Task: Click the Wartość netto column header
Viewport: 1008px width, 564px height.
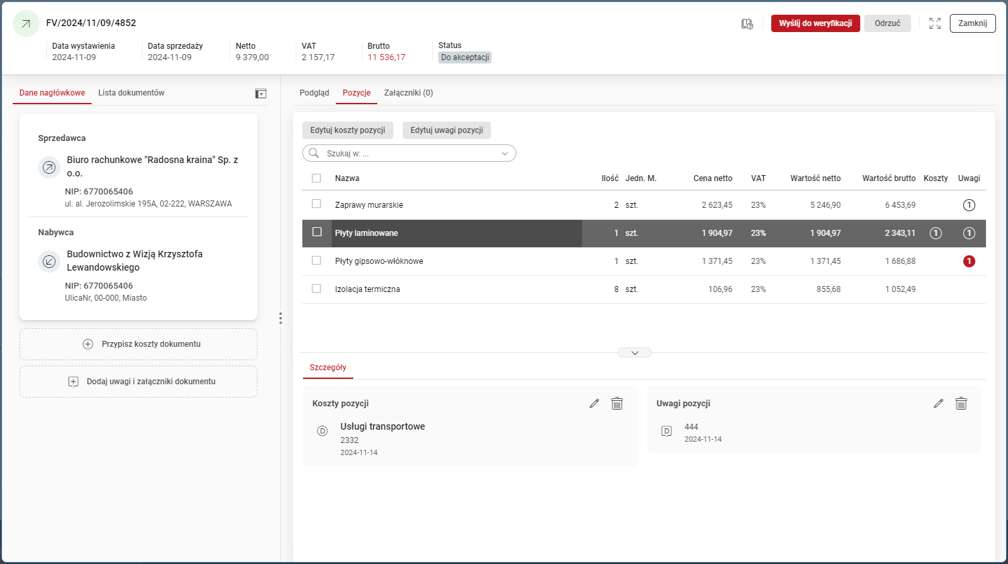Action: coord(815,178)
